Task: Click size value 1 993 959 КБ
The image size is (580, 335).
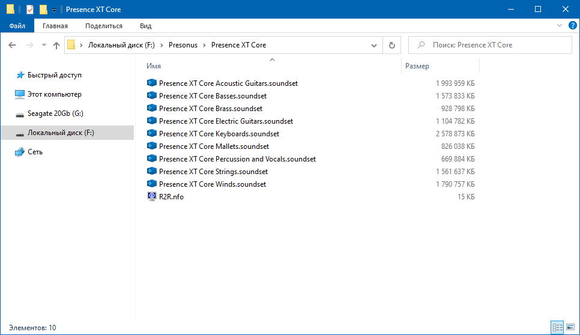Action: pyautogui.click(x=455, y=83)
